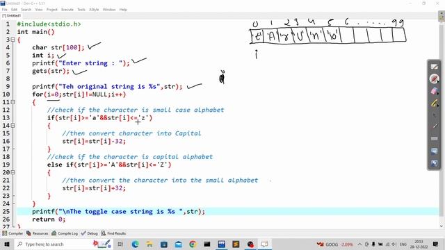Click the top whiteboard icon in annotation toolbar
Screen dimensions: 445x250
tap(434, 67)
